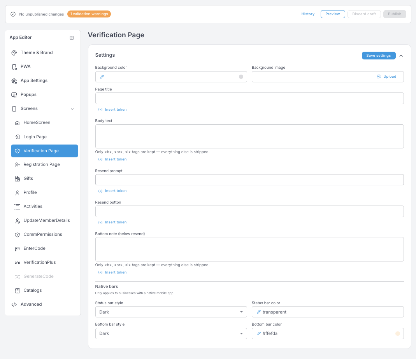Click the Registration Page user-plus icon
Viewport: 416px width, 359px height.
tap(17, 165)
